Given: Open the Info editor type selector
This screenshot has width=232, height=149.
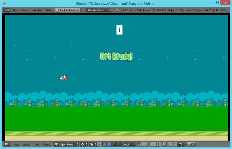Looking at the screenshot, I should pyautogui.click(x=7, y=10).
